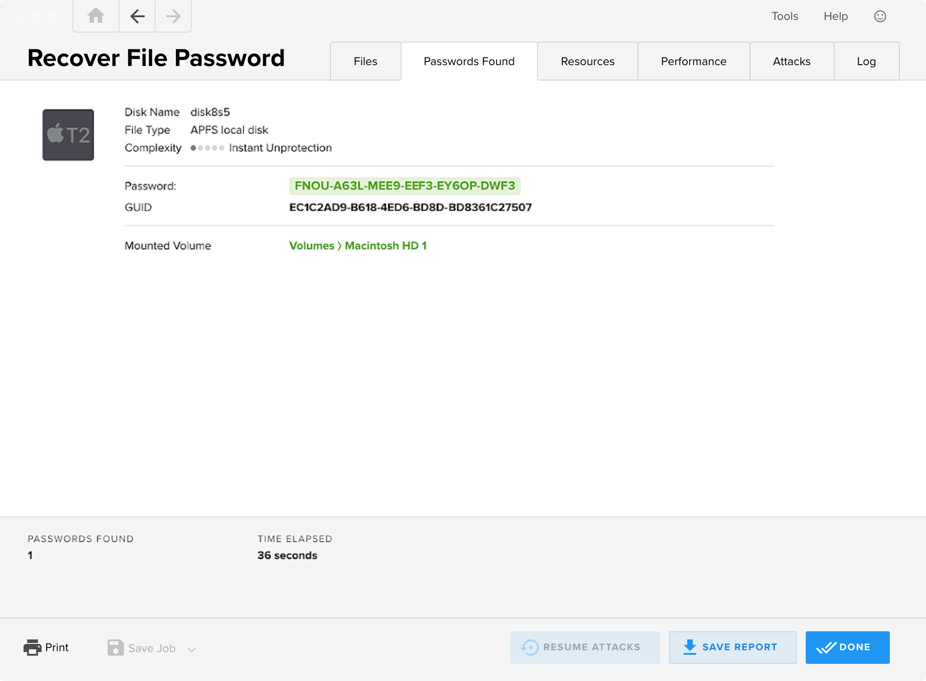Click the circular retry icon on Resume Attacks

530,647
